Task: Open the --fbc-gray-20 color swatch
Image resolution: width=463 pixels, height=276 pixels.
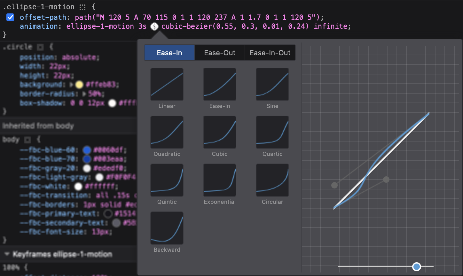Action: (87, 168)
